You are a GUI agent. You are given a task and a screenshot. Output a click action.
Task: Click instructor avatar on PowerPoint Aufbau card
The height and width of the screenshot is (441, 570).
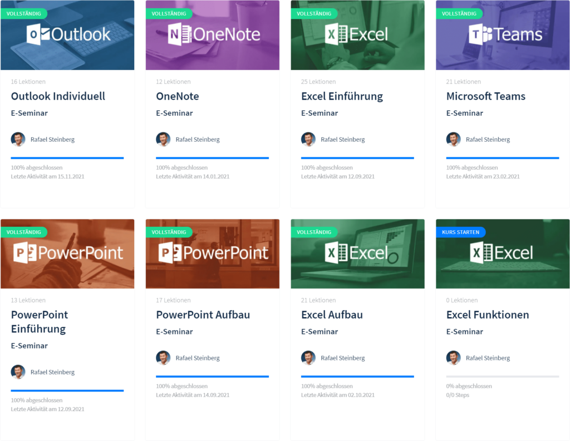tap(163, 358)
